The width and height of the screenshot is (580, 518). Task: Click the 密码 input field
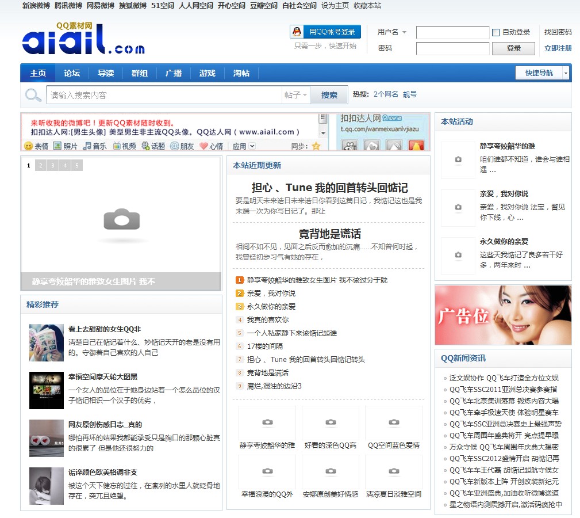point(453,48)
